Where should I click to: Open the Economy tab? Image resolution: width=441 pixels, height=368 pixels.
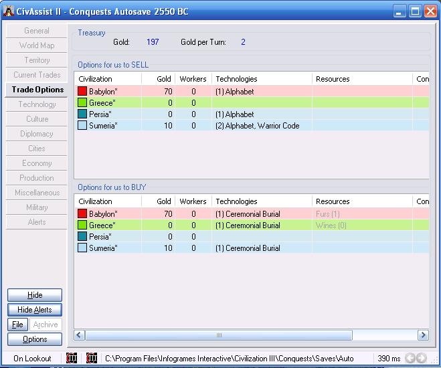tap(37, 163)
